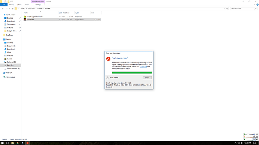Click Data (D:) in address breadcrumb
The width and height of the screenshot is (259, 145).
(x=31, y=9)
